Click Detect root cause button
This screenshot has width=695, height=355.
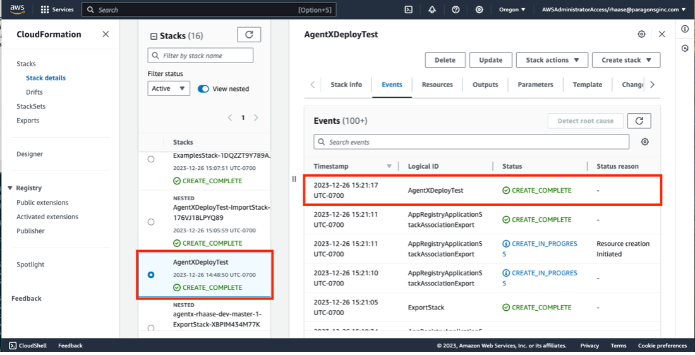click(x=586, y=121)
